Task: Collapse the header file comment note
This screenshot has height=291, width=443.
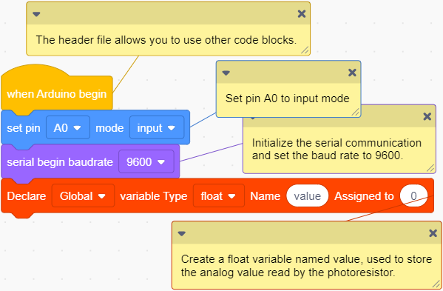Action: point(36,14)
